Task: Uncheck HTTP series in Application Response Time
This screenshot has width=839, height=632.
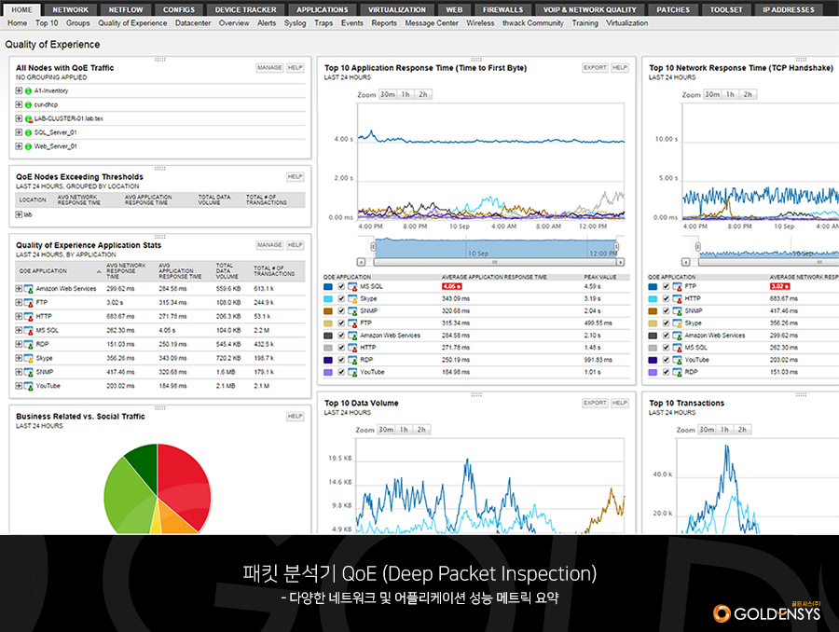Action: (341, 348)
